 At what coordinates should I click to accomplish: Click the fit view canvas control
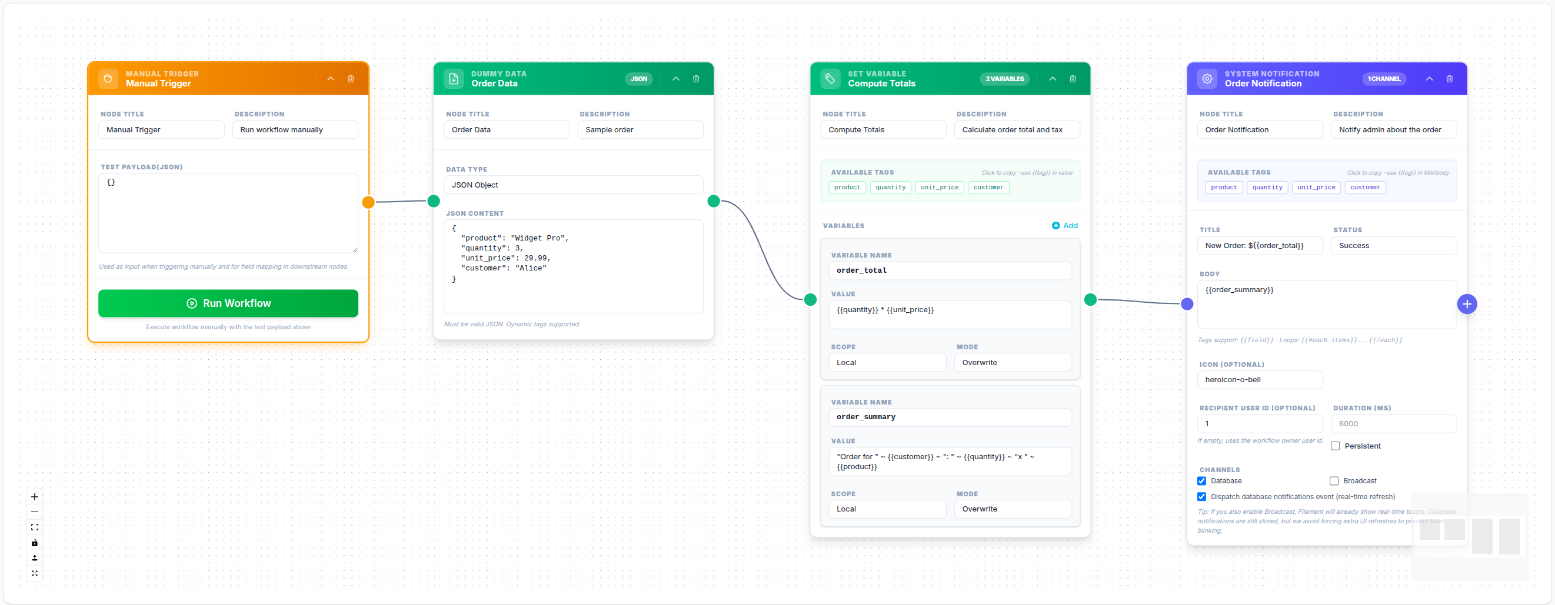[x=34, y=527]
